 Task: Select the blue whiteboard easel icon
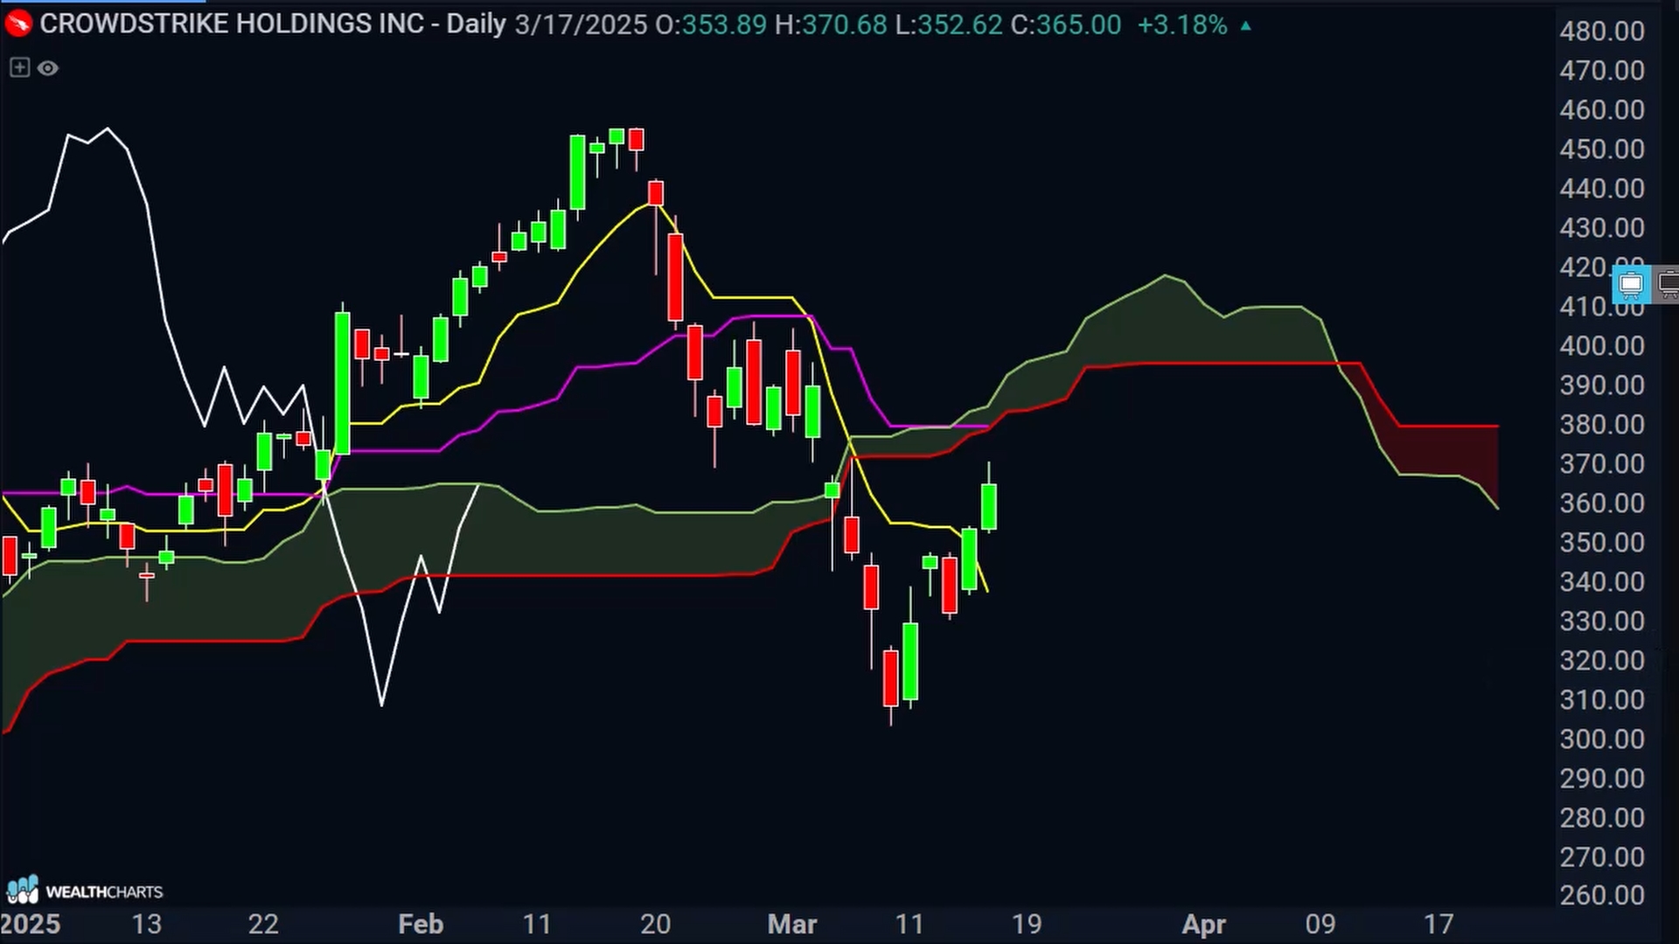click(1631, 284)
